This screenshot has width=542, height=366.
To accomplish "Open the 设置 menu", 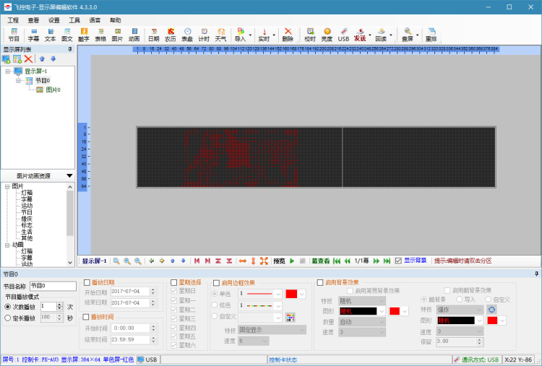I will [x=54, y=20].
